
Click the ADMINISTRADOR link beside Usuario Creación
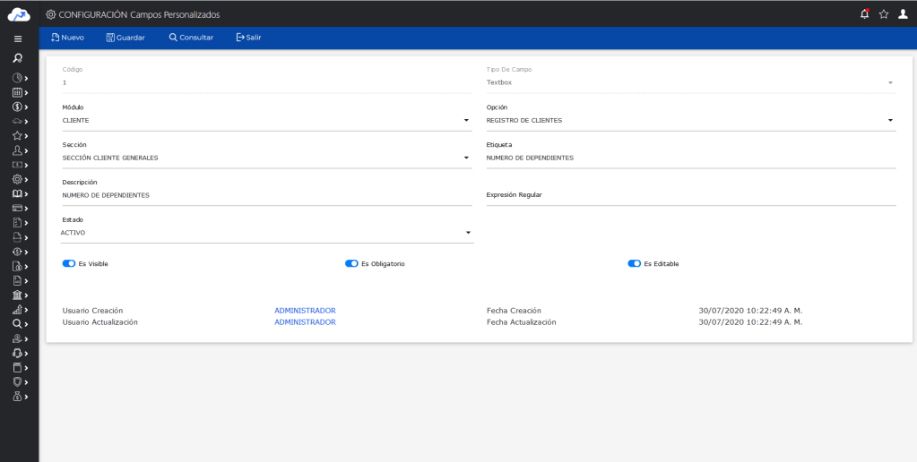pyautogui.click(x=305, y=311)
